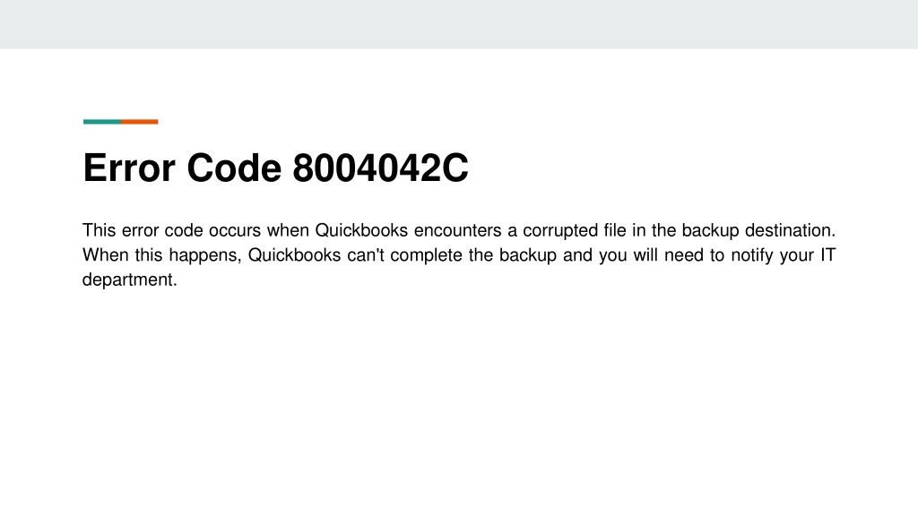918x516 pixels.
Task: Click 'IT' at end of second line
Action: pyautogui.click(x=827, y=255)
